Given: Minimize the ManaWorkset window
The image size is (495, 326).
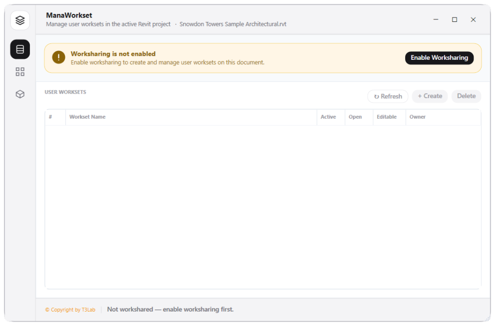Looking at the screenshot, I should 436,19.
